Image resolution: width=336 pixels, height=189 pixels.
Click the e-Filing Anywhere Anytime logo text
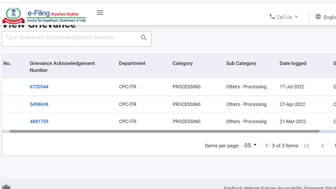[56, 16]
